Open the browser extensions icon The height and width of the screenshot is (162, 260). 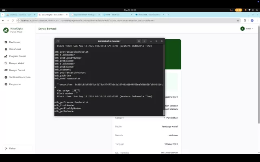coord(245,21)
